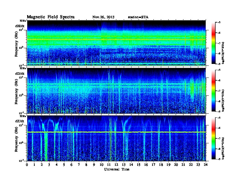Click the "-5" value on the dH/dt color bar
Viewport: 245px width, 189px height.
point(219,23)
